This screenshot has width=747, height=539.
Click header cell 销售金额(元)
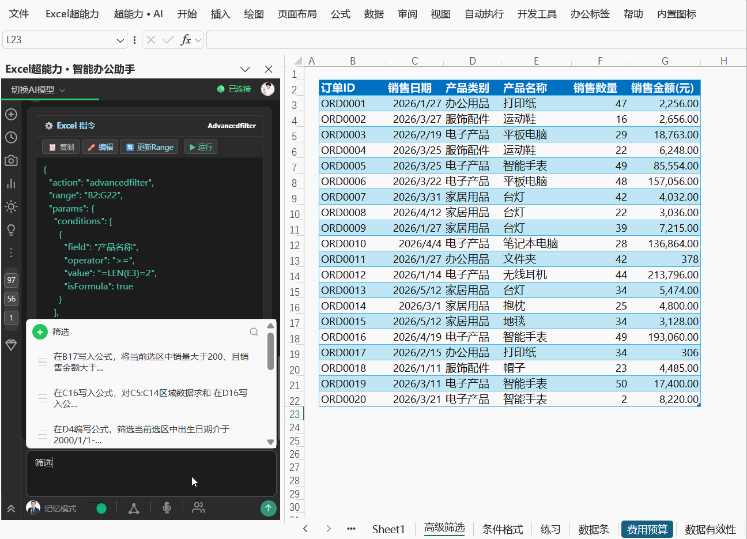tap(665, 88)
